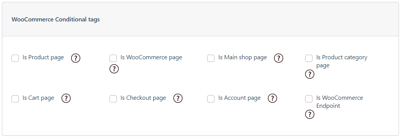Check the Is WooCommerce Endpoint box
402x138 pixels.
tap(309, 99)
